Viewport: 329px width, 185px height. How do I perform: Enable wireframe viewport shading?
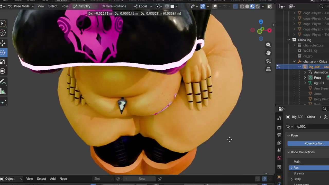pyautogui.click(x=242, y=6)
